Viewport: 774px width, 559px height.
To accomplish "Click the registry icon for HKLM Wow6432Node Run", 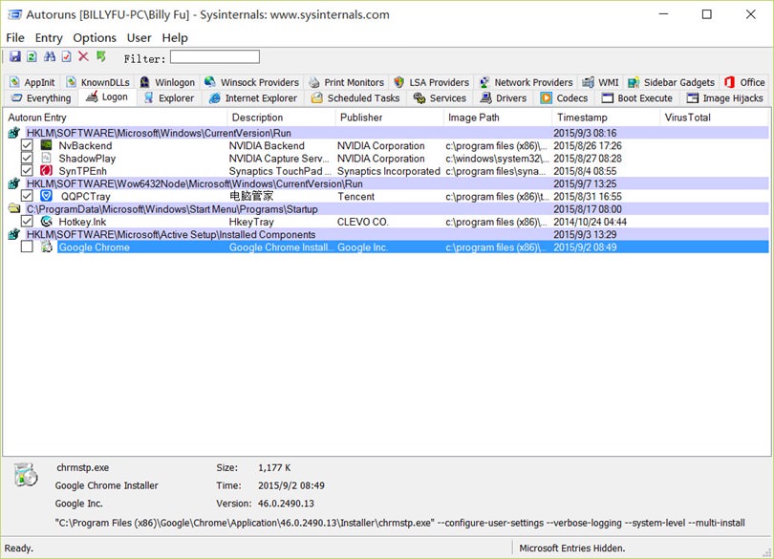I will 13,183.
